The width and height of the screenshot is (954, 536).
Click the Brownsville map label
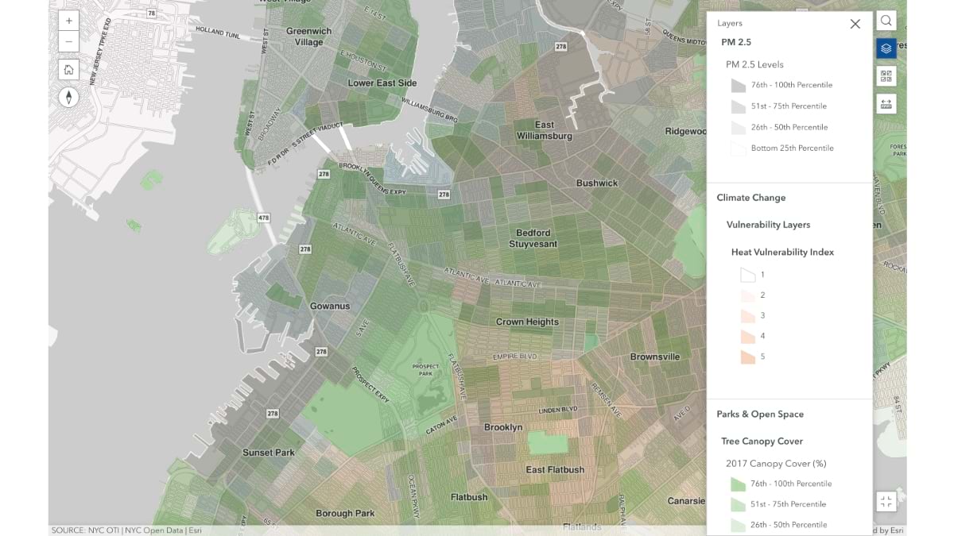click(655, 357)
